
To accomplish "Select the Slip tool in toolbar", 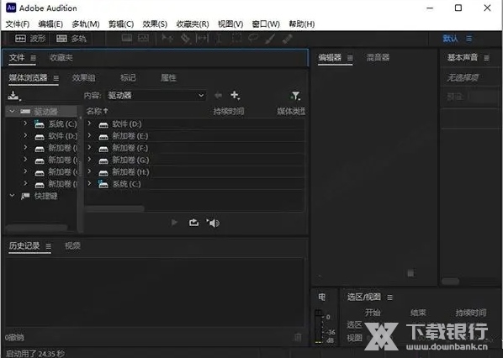I will tap(203, 39).
